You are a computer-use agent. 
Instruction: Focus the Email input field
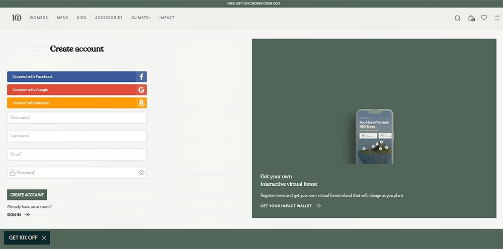coord(77,154)
